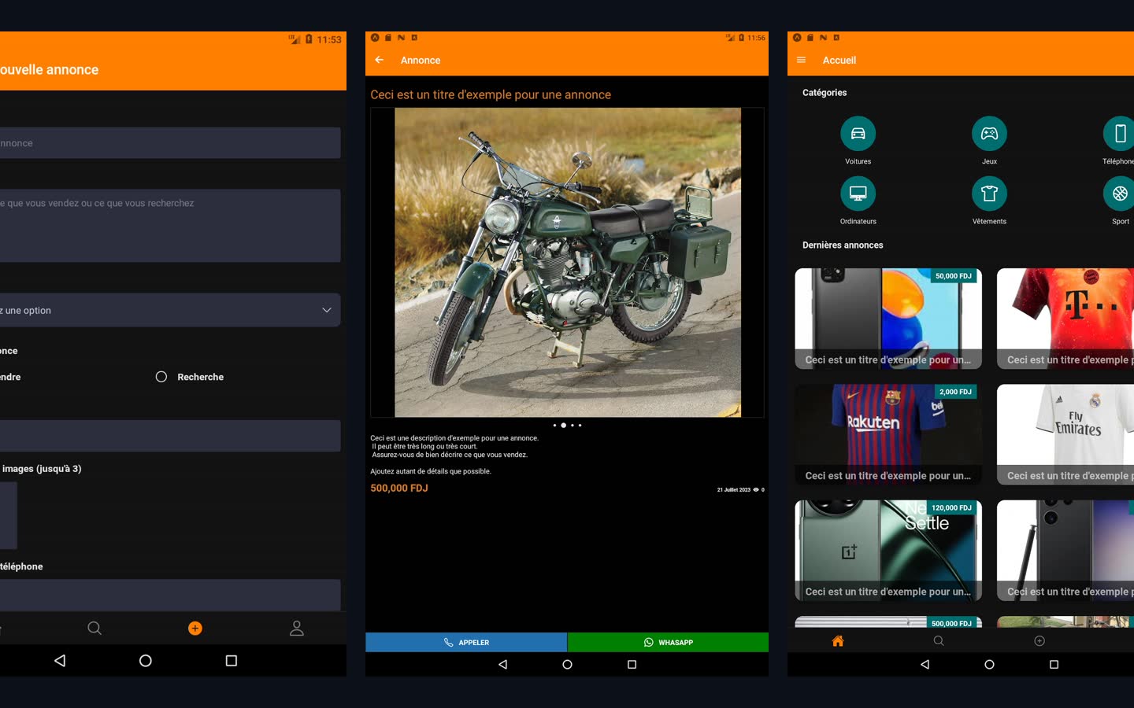The height and width of the screenshot is (708, 1134).
Task: Click the input field below the Recherche option
Action: [170, 436]
